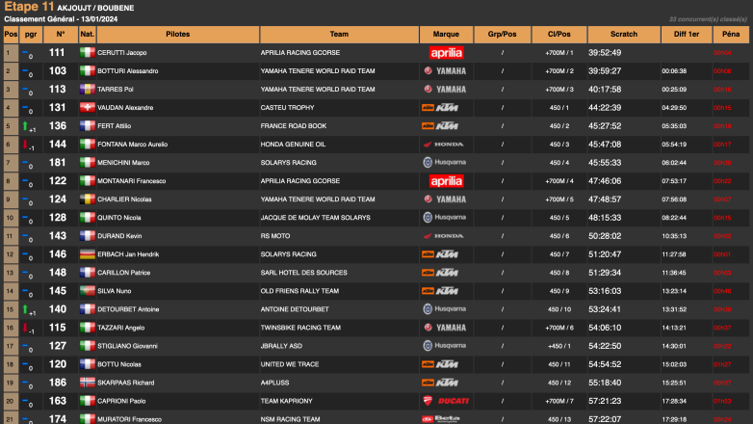This screenshot has width=753, height=424.
Task: Click the Ducati logo in Caprioni Paolo's row
Action: pos(446,401)
